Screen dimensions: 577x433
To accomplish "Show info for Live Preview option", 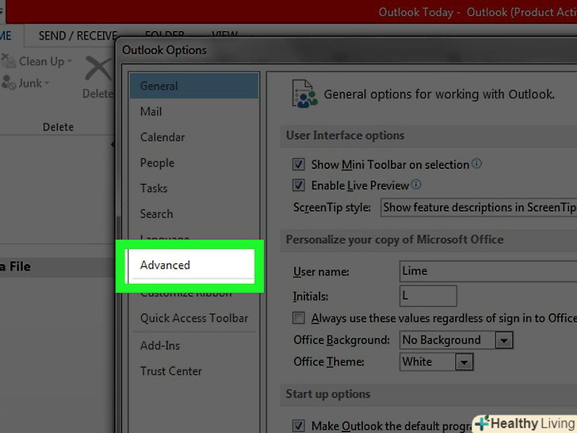I will (x=416, y=184).
